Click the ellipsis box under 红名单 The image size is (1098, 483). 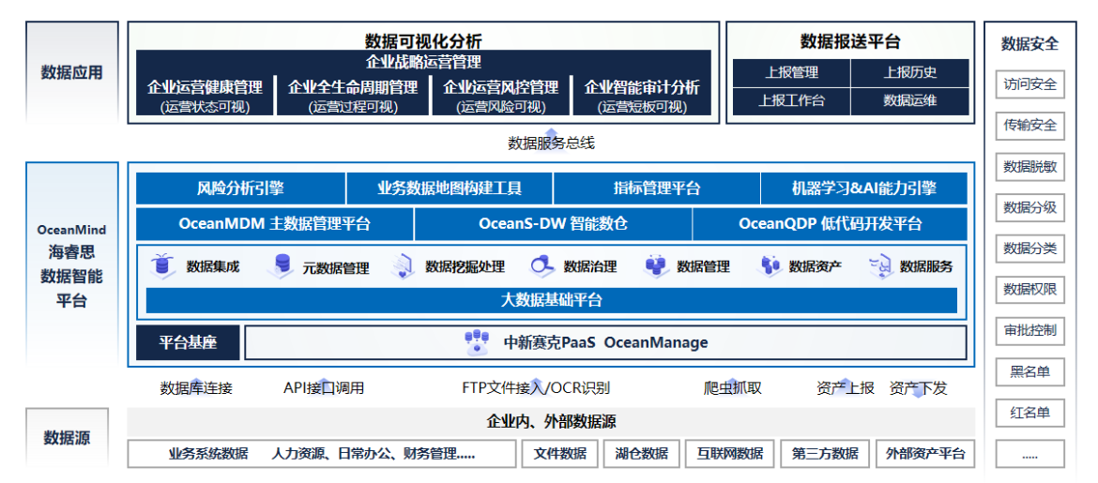1029,454
